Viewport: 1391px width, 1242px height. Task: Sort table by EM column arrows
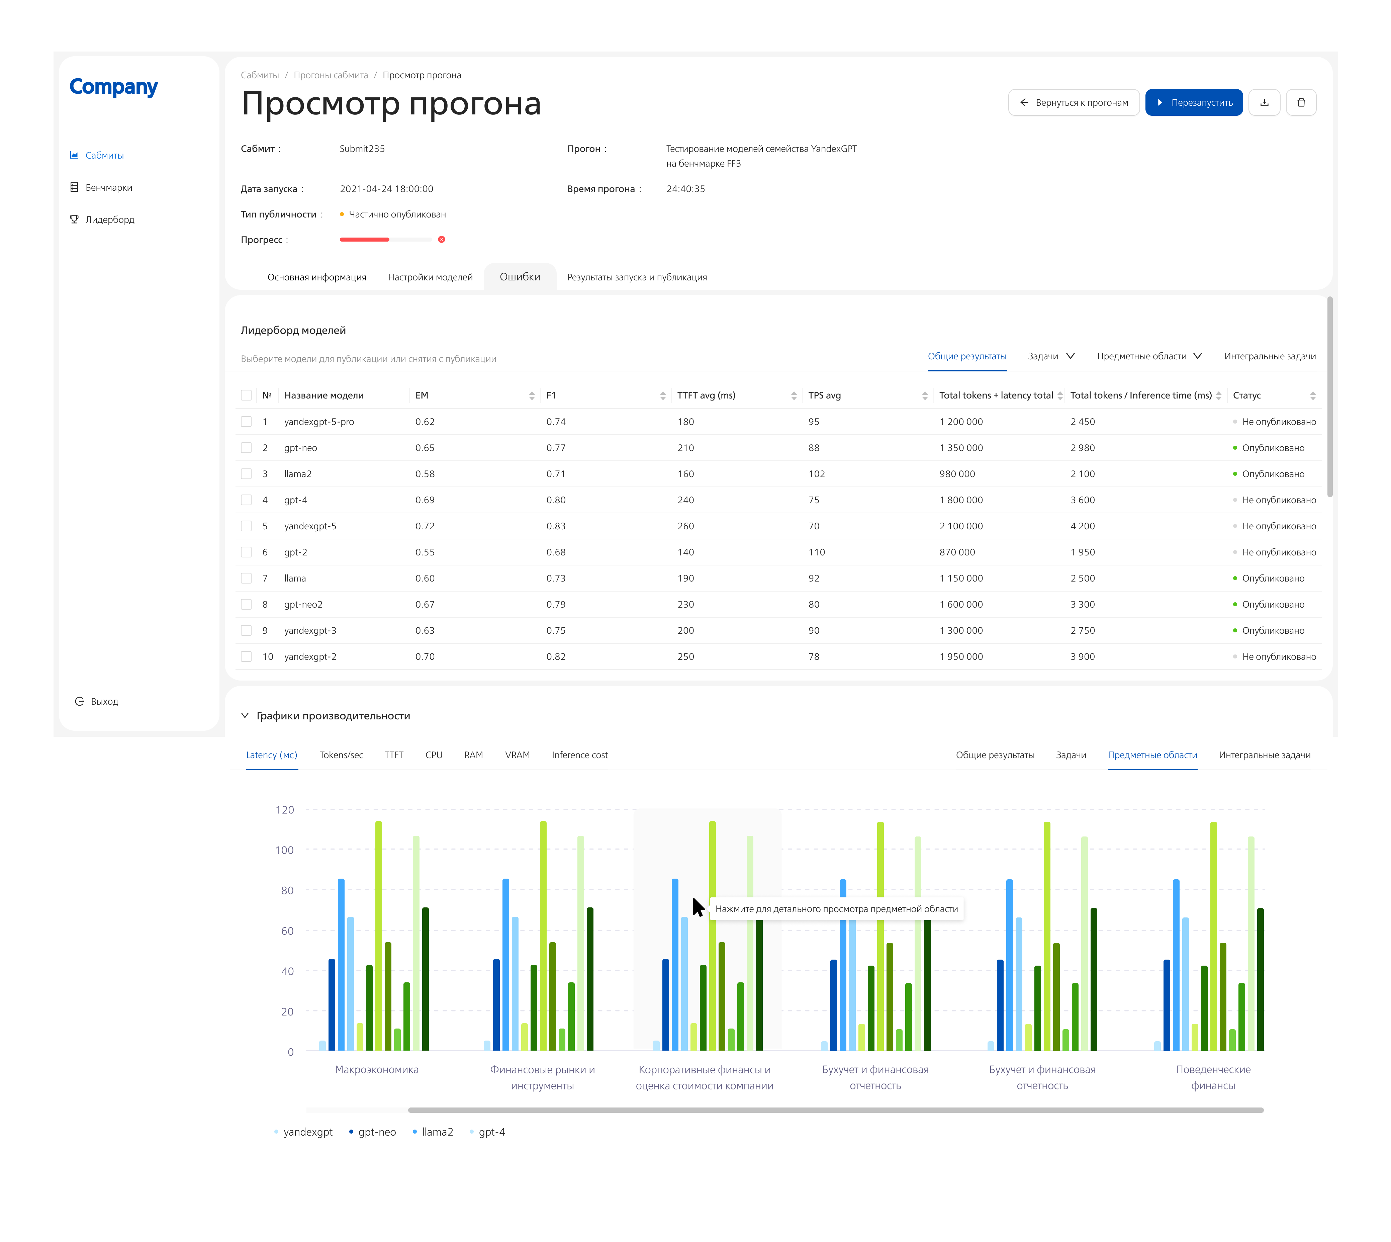(532, 396)
